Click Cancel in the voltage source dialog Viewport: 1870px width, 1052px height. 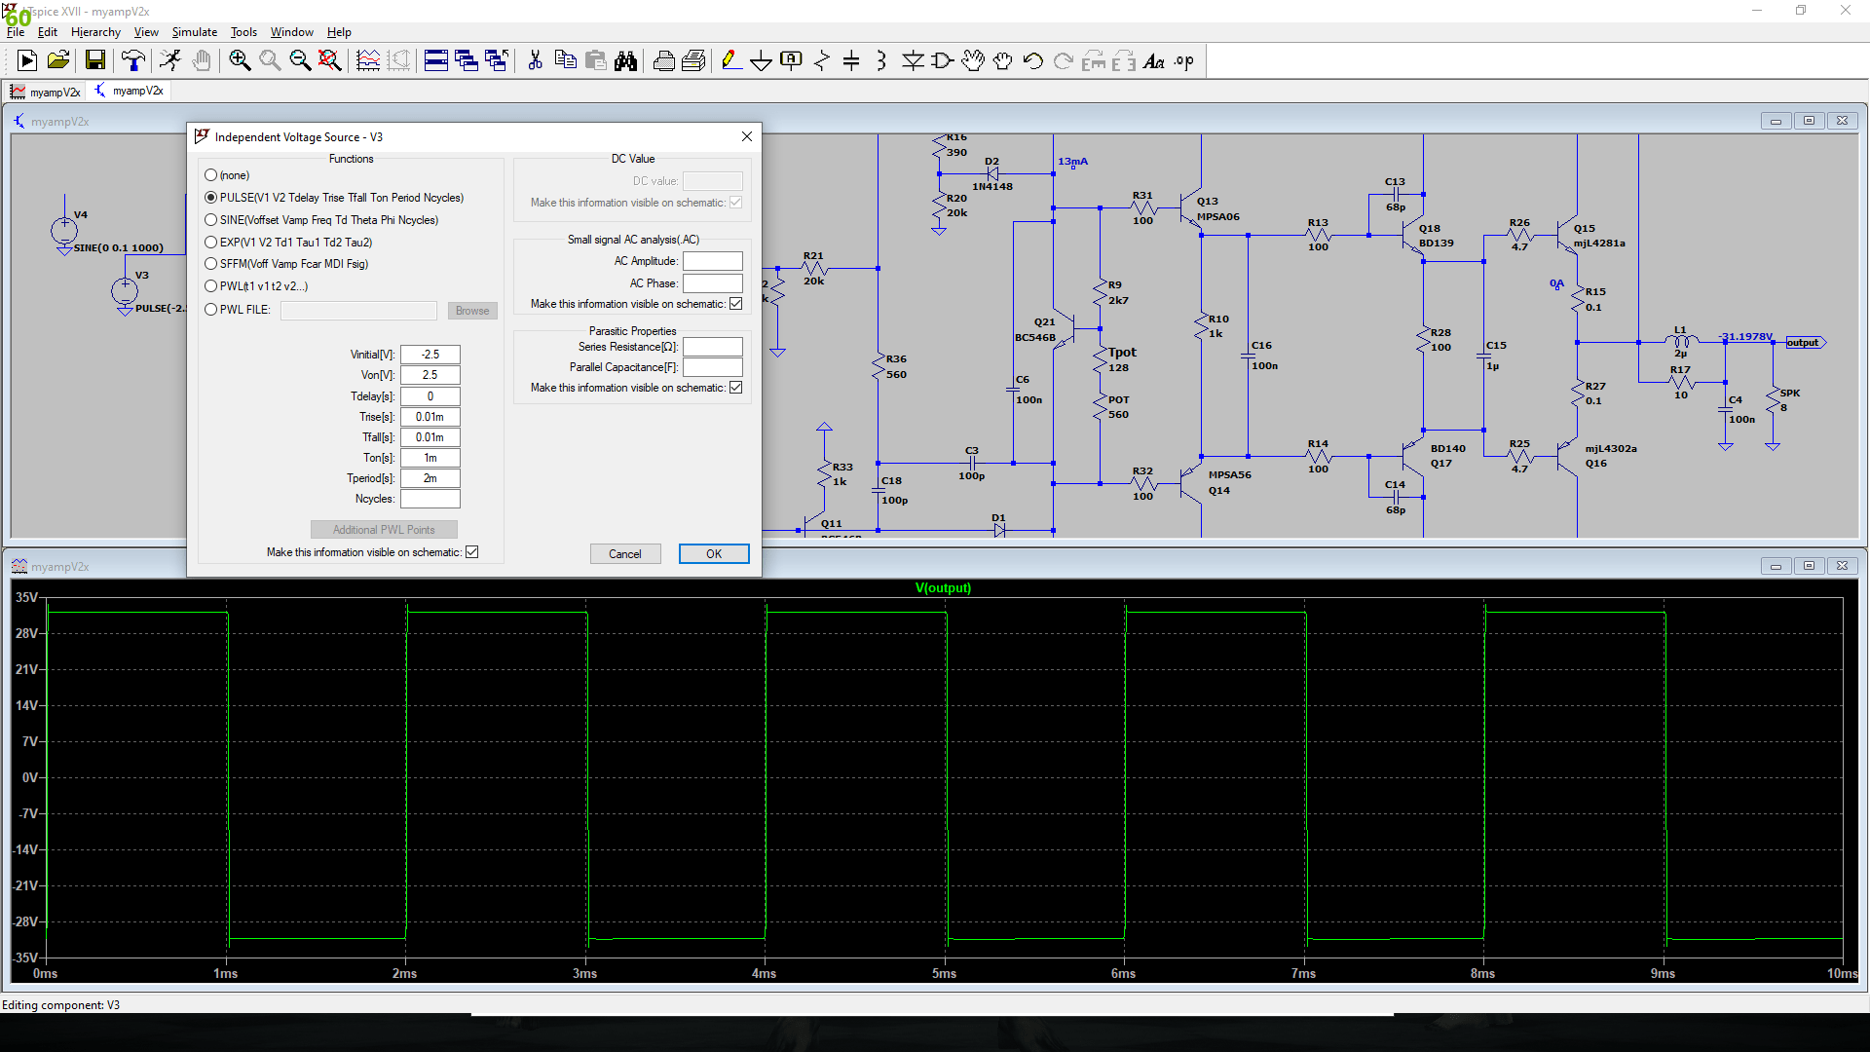[x=625, y=553]
